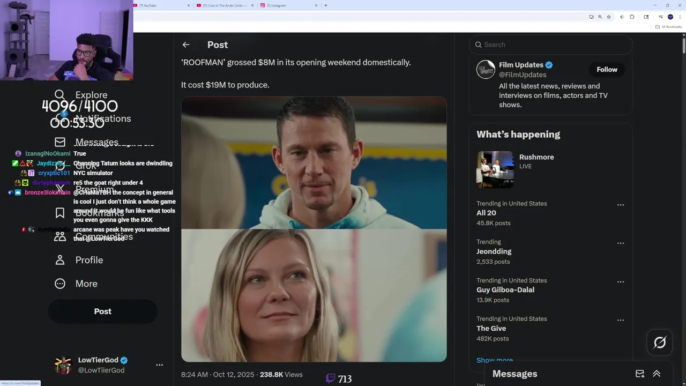
Task: Click into the Search field
Action: (x=551, y=44)
